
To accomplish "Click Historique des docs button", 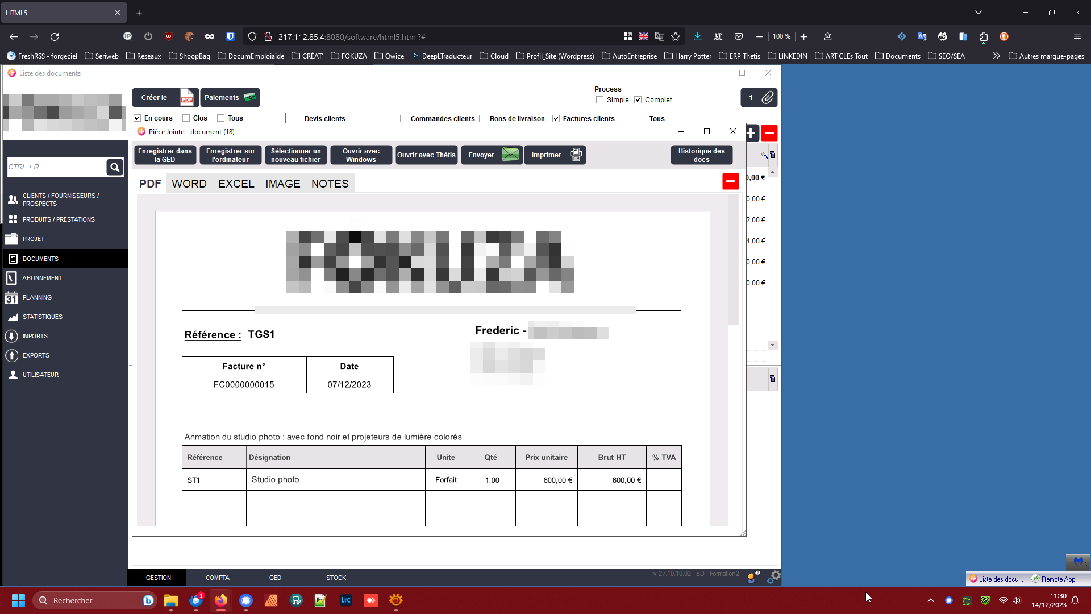I will pos(701,155).
